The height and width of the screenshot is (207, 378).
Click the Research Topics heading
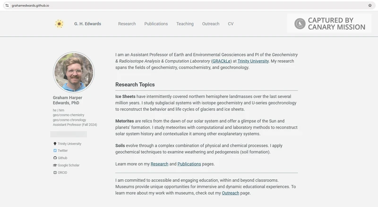pyautogui.click(x=135, y=85)
